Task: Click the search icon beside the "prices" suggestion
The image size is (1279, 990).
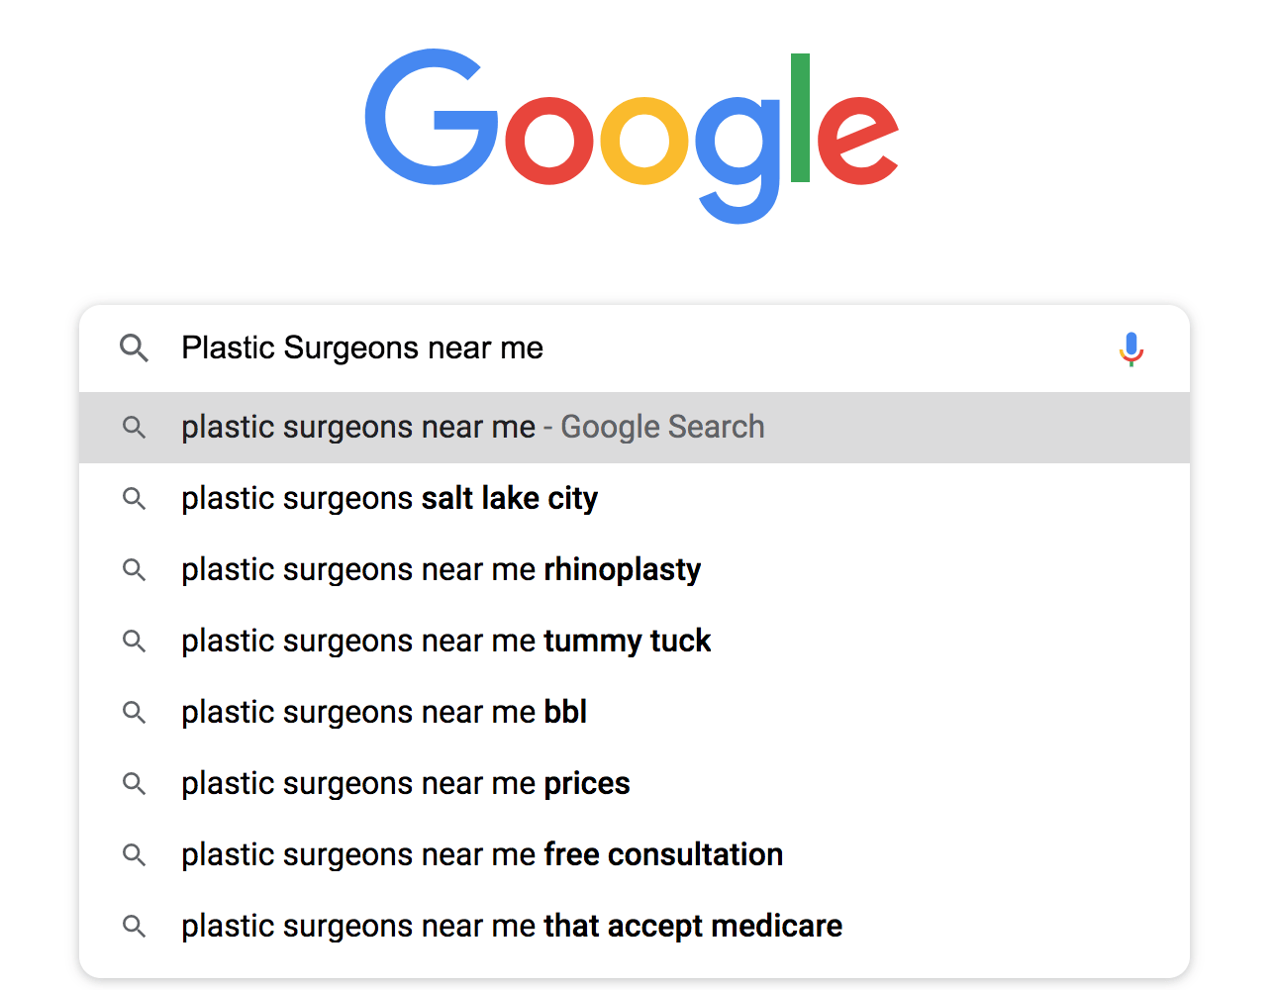Action: click(x=135, y=783)
